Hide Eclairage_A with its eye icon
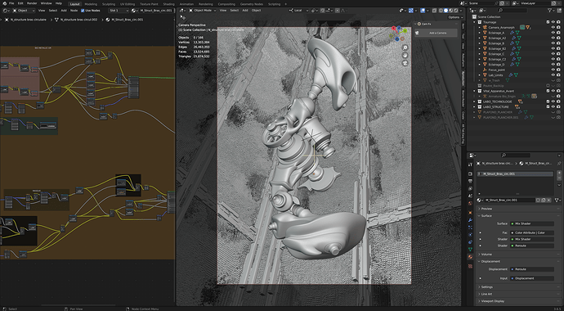 553,33
